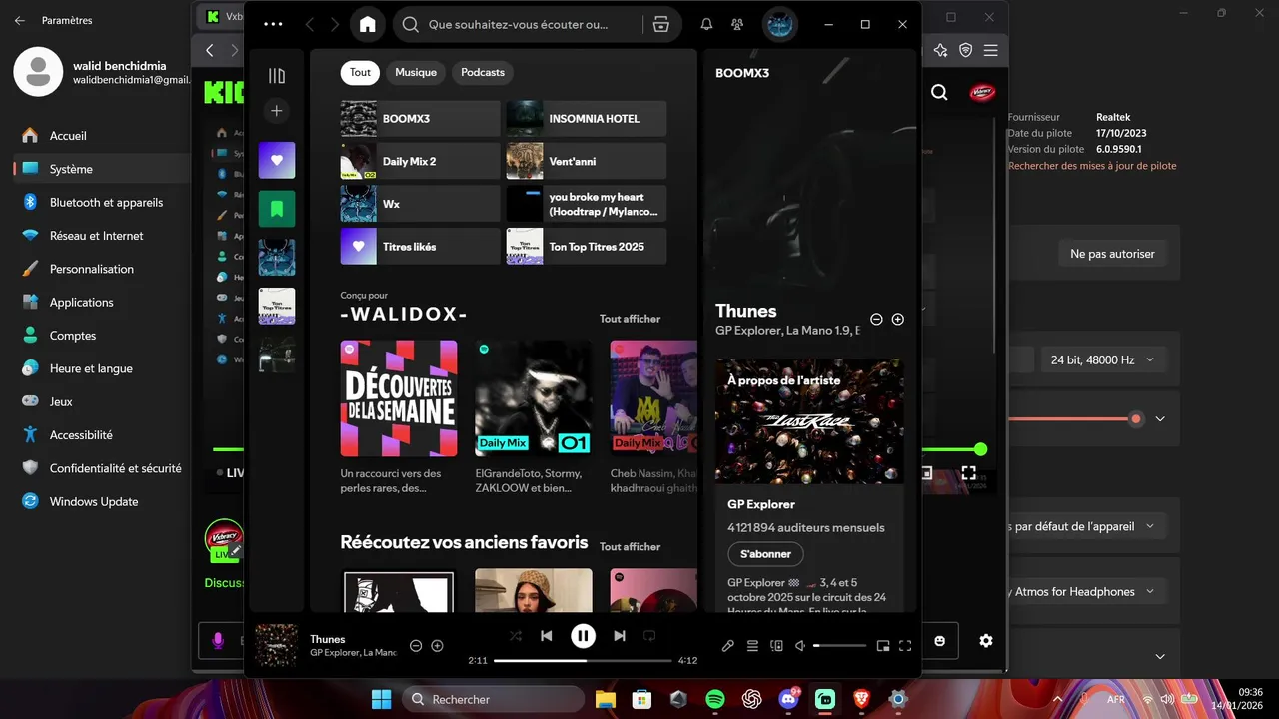1279x719 pixels.
Task: Click Brave Shields icon in browser toolbar
Action: click(x=965, y=50)
